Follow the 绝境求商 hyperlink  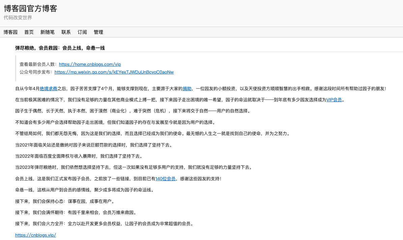[x=48, y=89]
